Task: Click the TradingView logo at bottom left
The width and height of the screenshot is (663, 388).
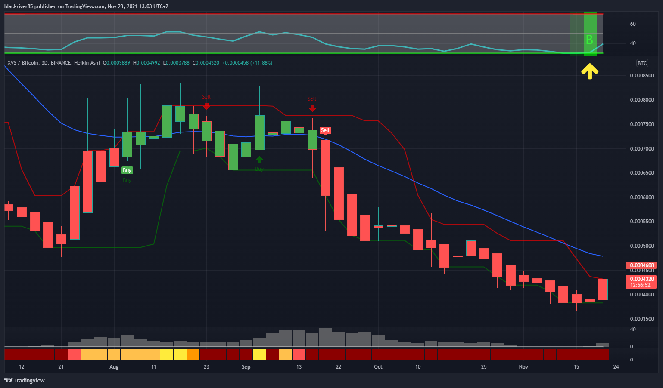Action: click(x=25, y=380)
